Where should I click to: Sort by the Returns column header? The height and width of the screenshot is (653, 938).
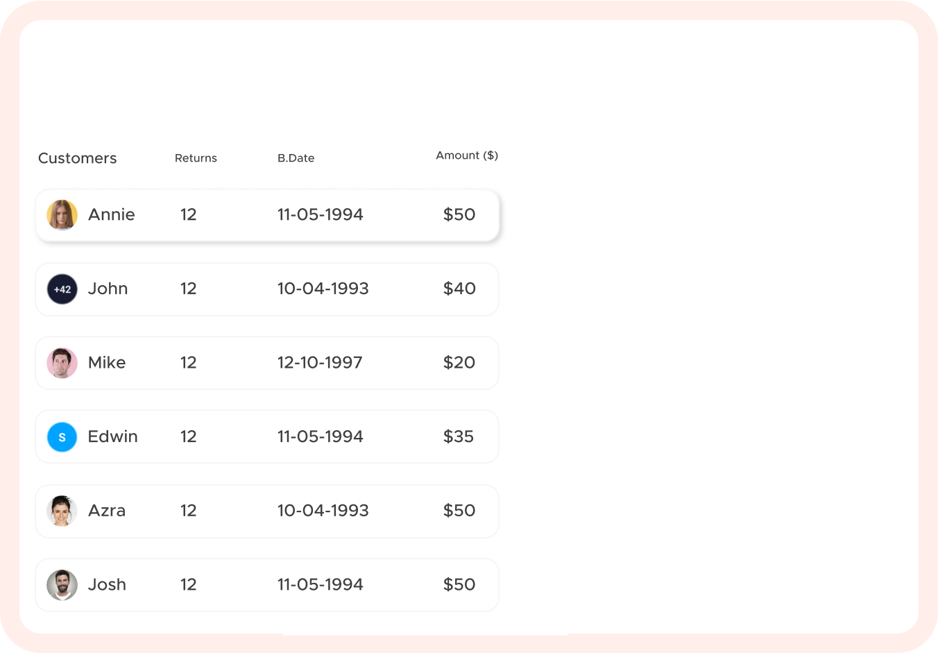tap(196, 158)
